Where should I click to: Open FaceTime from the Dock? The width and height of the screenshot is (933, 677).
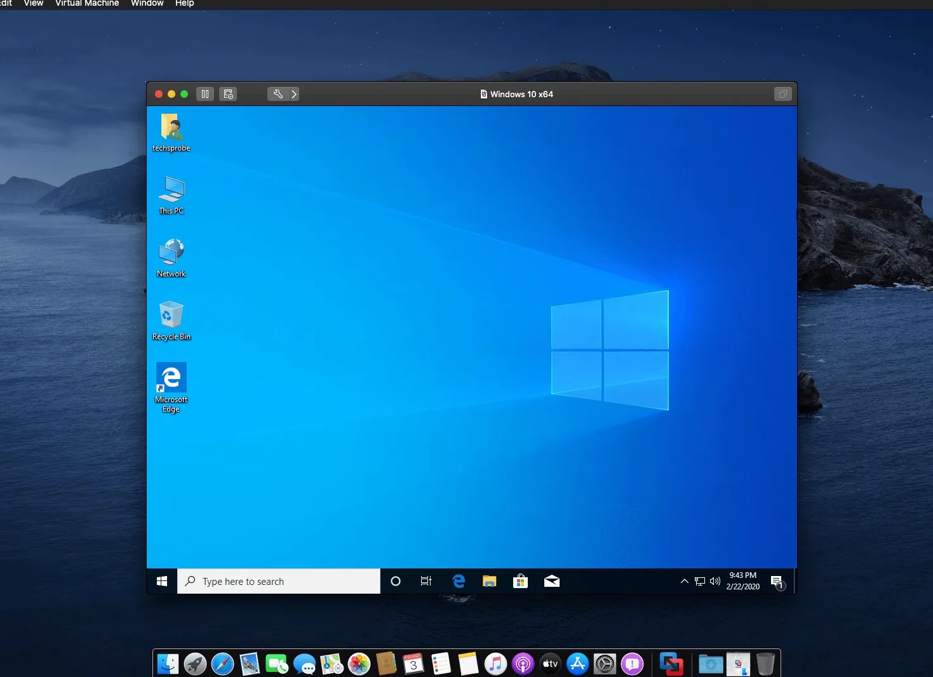(277, 664)
